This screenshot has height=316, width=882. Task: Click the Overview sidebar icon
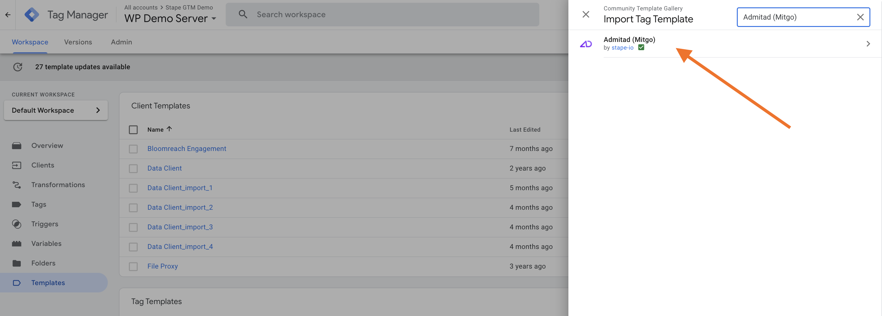(17, 145)
